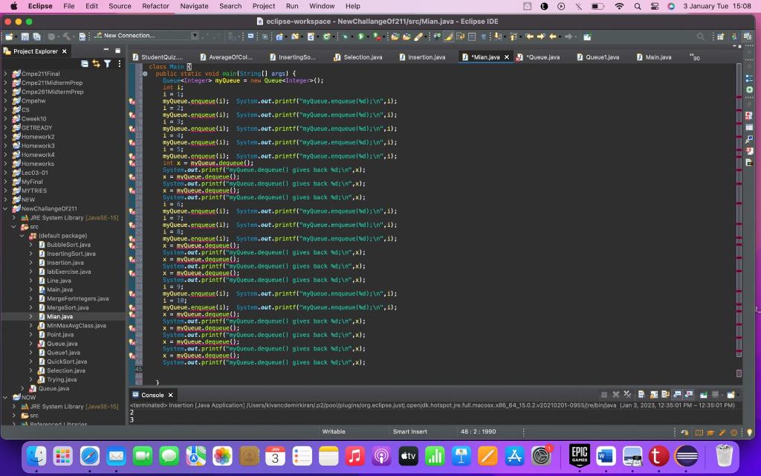This screenshot has width=761, height=476.
Task: Open the New Java Class wizard icon
Action: 311,36
